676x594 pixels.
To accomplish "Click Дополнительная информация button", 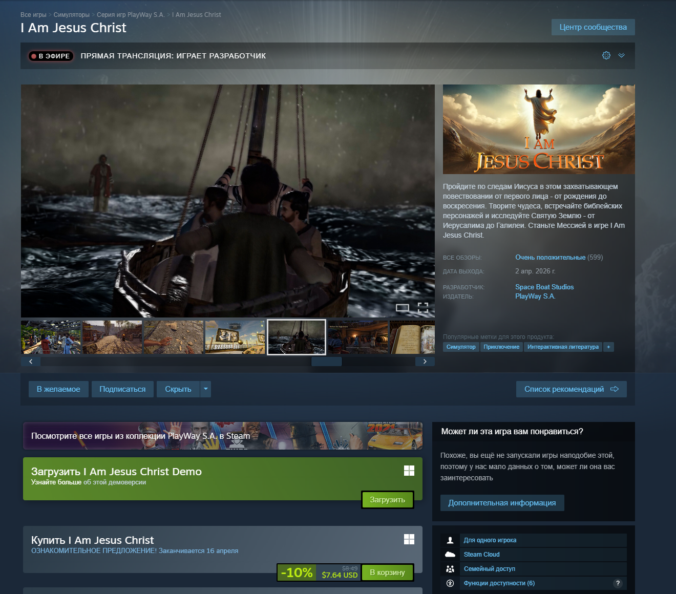I will 502,503.
